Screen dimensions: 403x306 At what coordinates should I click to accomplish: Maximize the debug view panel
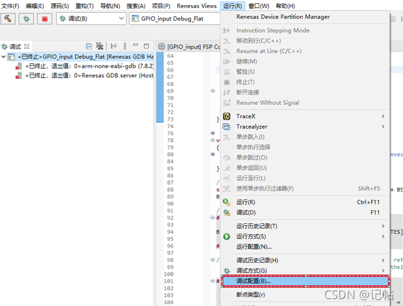pos(146,46)
